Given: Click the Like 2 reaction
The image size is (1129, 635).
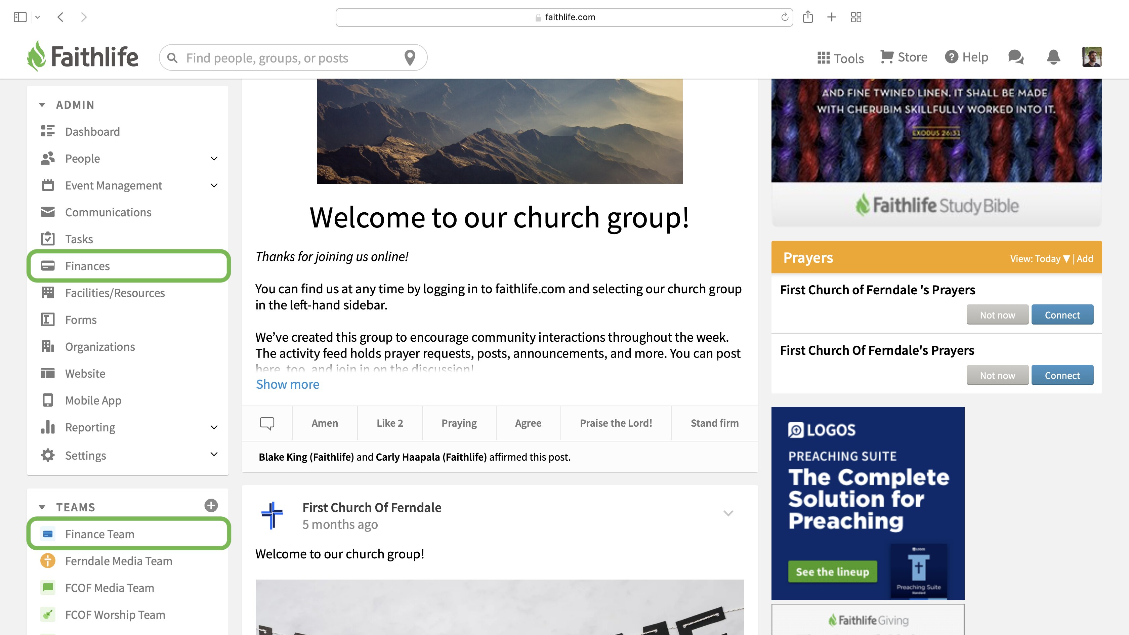Looking at the screenshot, I should coord(390,423).
